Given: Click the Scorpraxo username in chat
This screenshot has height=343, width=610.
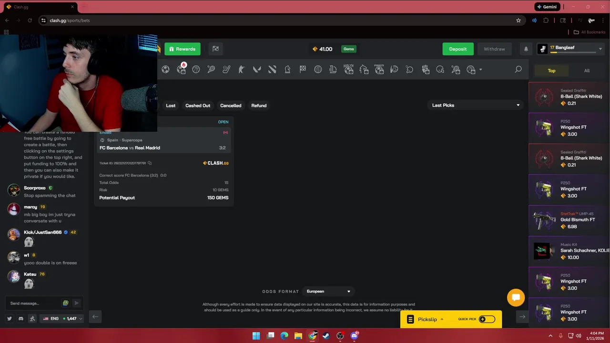Looking at the screenshot, I should [x=35, y=188].
